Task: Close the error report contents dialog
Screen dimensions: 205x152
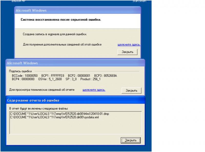Action: [x=131, y=140]
